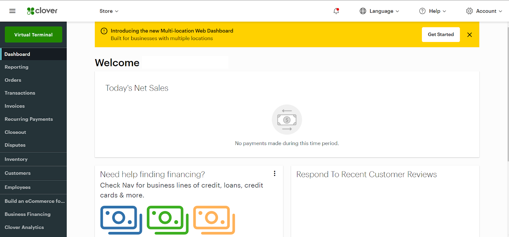Click the globe Language icon
This screenshot has width=509, height=237.
point(363,11)
